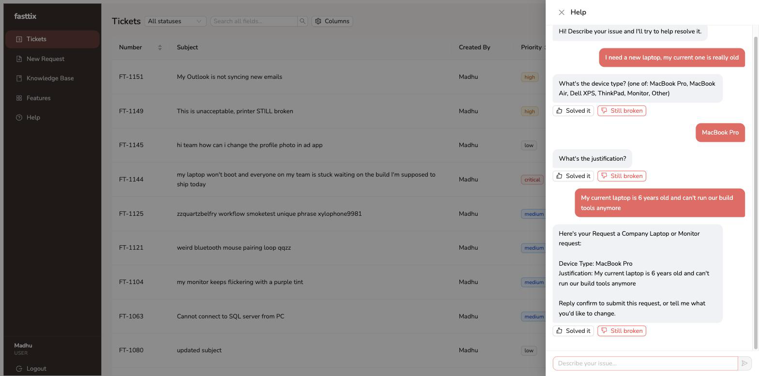
Task: Expand the All statuses dropdown
Action: (x=175, y=21)
